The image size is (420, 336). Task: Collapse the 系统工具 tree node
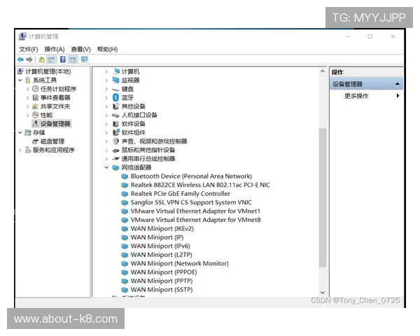click(x=20, y=80)
